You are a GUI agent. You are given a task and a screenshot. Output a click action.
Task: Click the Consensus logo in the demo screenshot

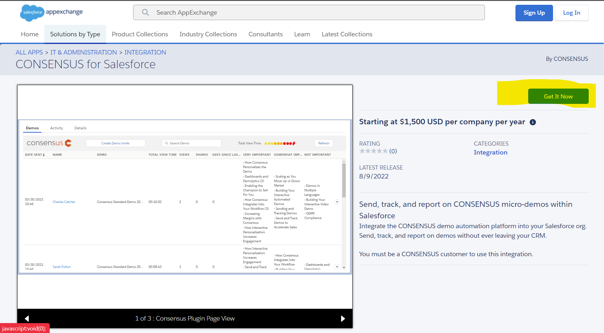49,143
